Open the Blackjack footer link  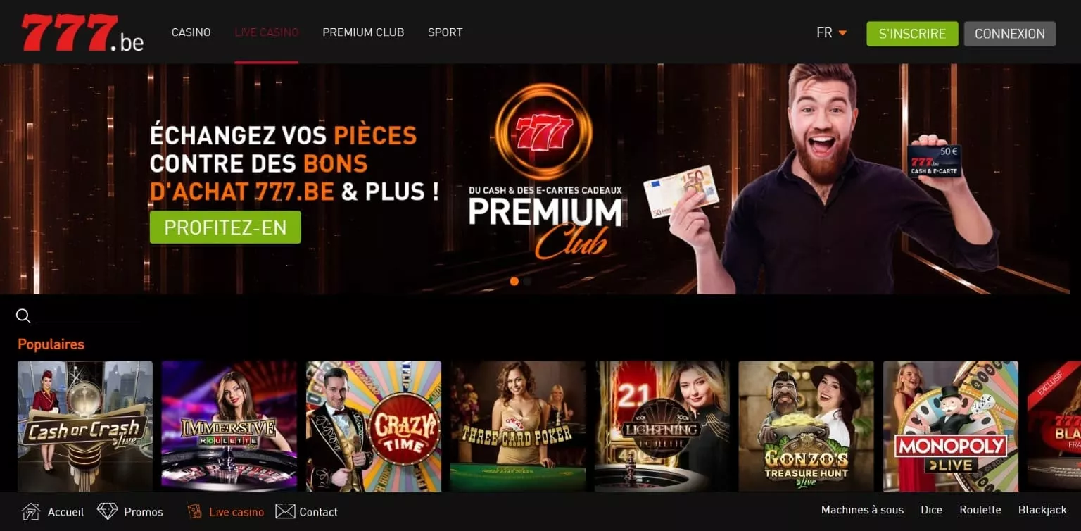pyautogui.click(x=1042, y=510)
